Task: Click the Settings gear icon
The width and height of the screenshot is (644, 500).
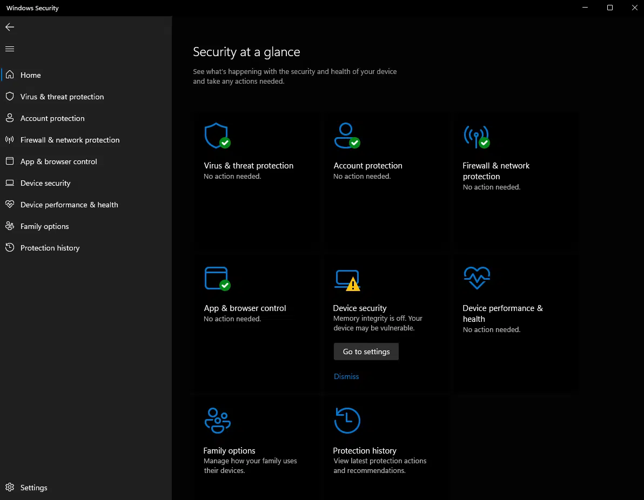Action: (x=10, y=487)
